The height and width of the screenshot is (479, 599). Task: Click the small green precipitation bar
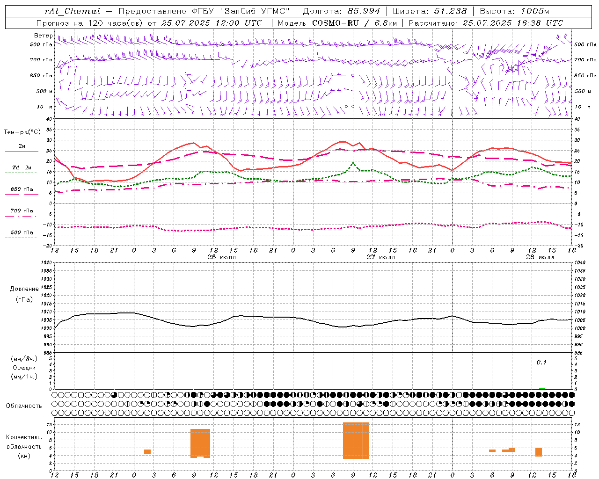pyautogui.click(x=542, y=388)
